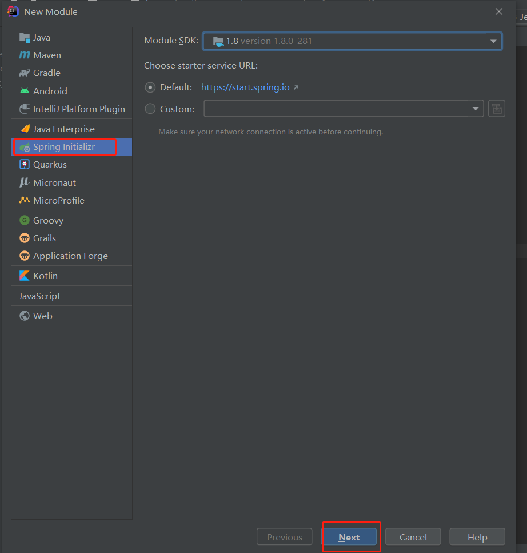
Task: Select the Micronaut label
Action: [x=54, y=182]
